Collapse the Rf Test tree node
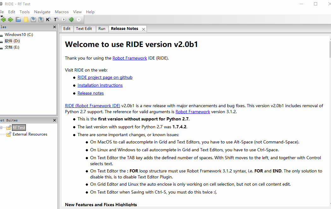 click(x=1, y=127)
